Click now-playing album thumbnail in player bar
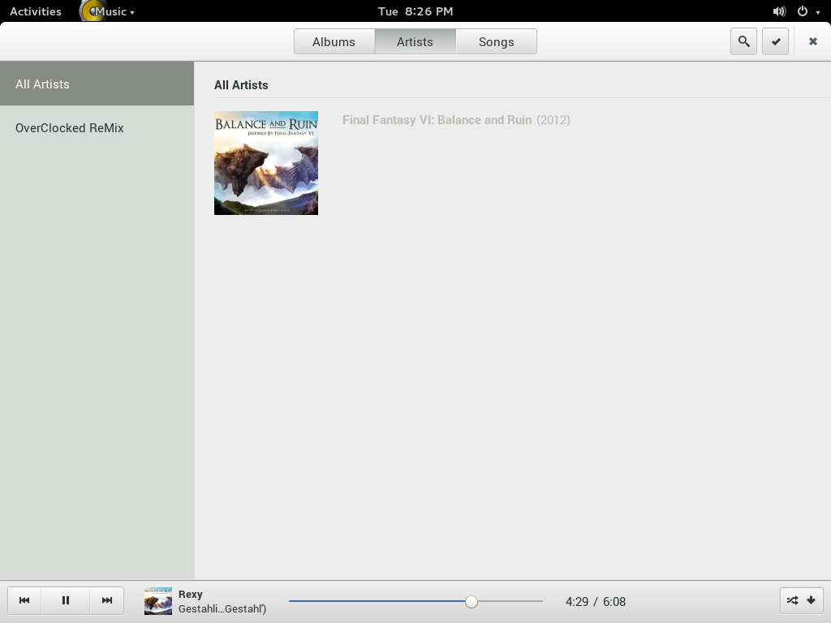The width and height of the screenshot is (831, 623). click(x=158, y=601)
